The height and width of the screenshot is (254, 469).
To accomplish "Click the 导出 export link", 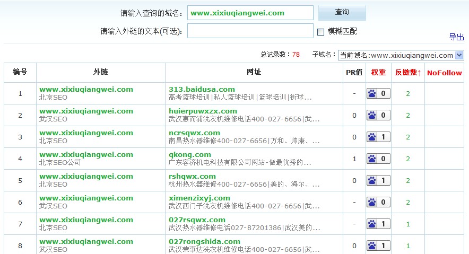I will tap(456, 37).
